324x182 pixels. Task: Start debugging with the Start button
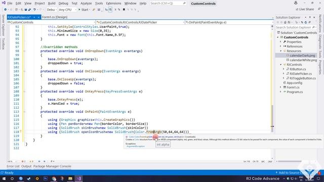click(84, 10)
